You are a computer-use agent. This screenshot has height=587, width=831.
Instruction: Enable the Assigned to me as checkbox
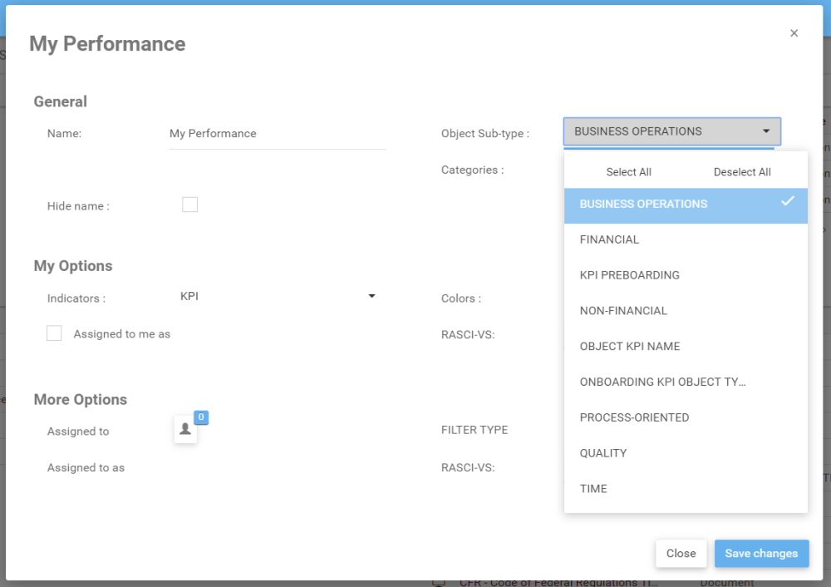tap(55, 333)
